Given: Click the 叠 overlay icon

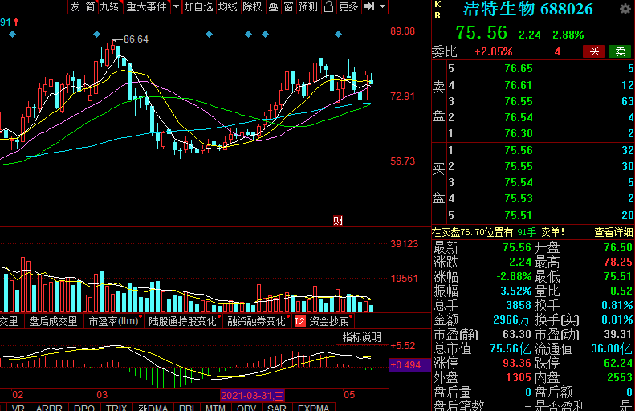Looking at the screenshot, I should (x=273, y=7).
